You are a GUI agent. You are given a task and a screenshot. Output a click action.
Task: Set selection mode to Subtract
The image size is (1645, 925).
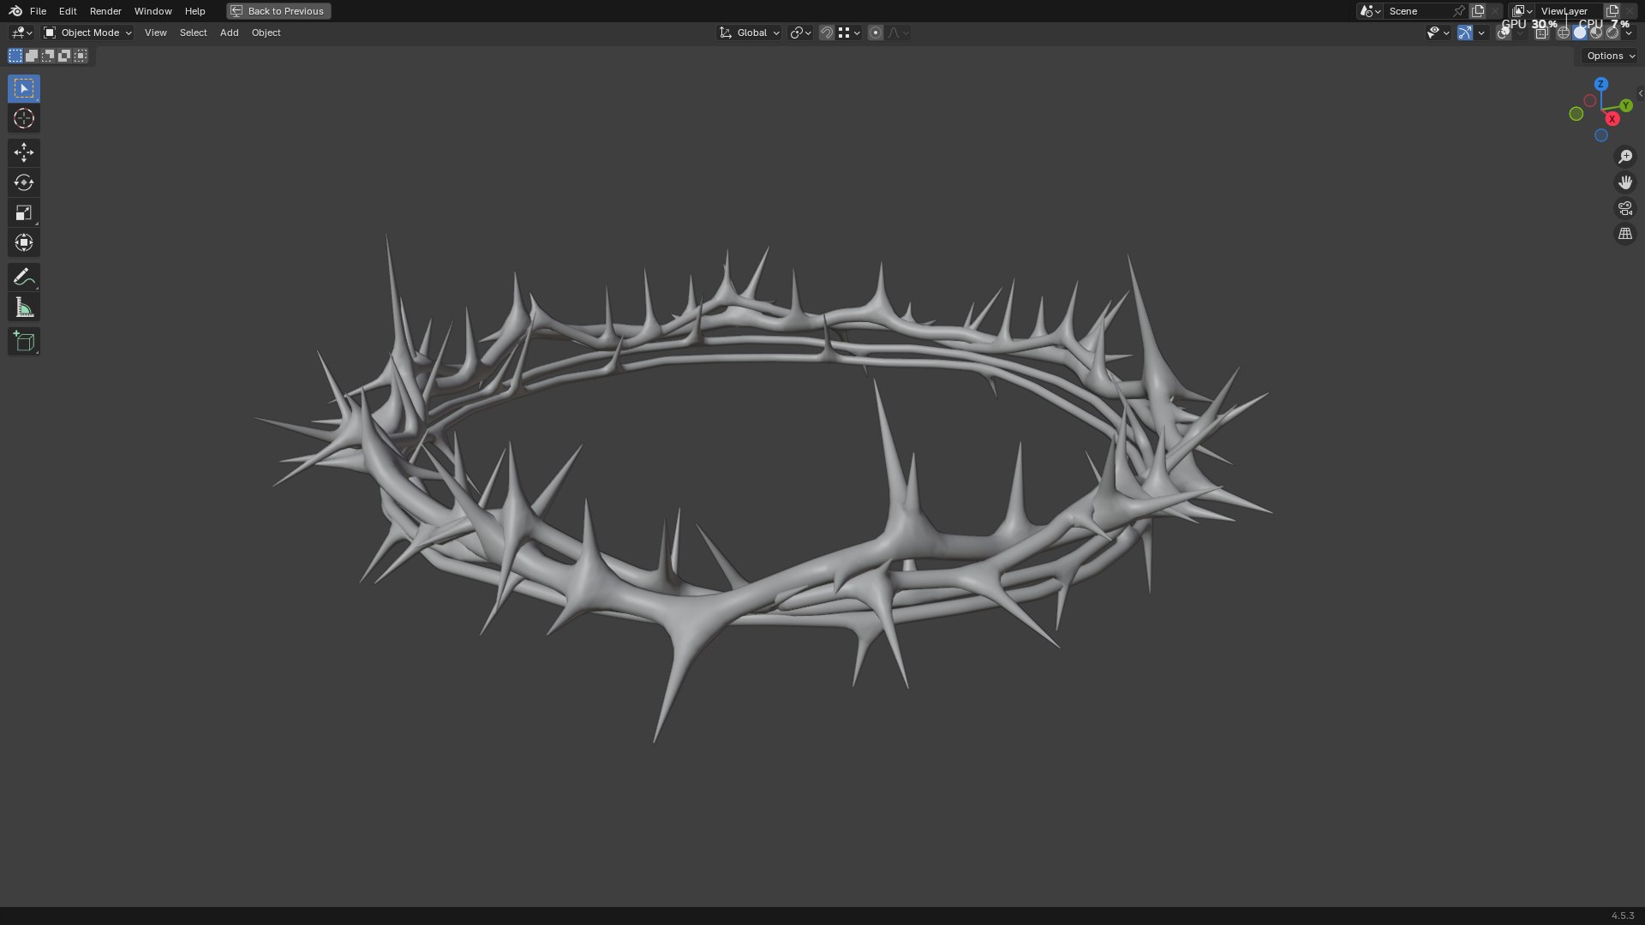pos(48,56)
